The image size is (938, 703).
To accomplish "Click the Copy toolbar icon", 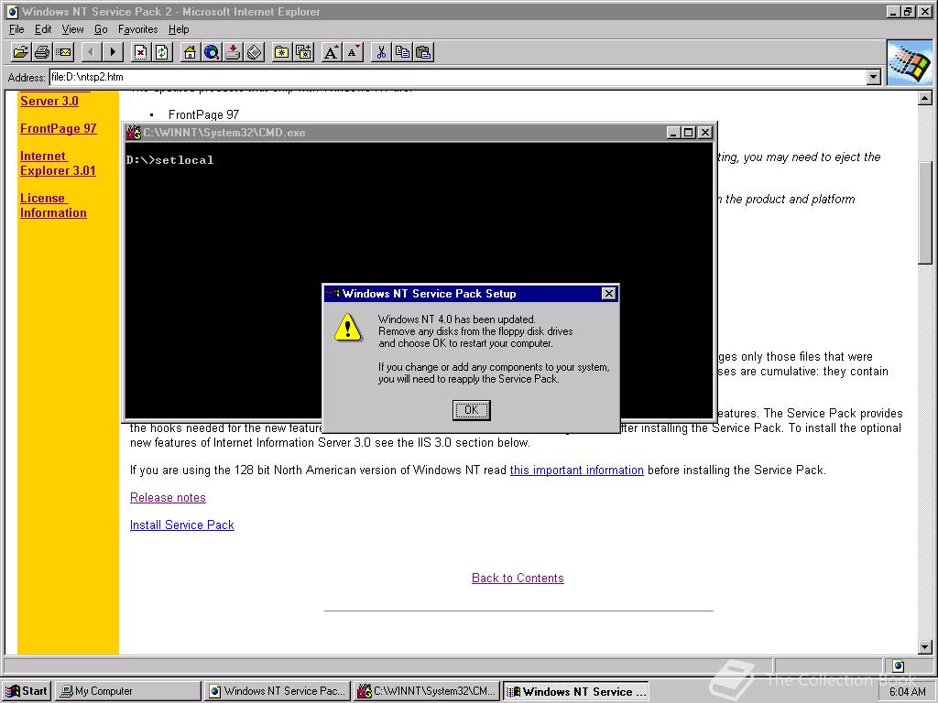I will 402,52.
